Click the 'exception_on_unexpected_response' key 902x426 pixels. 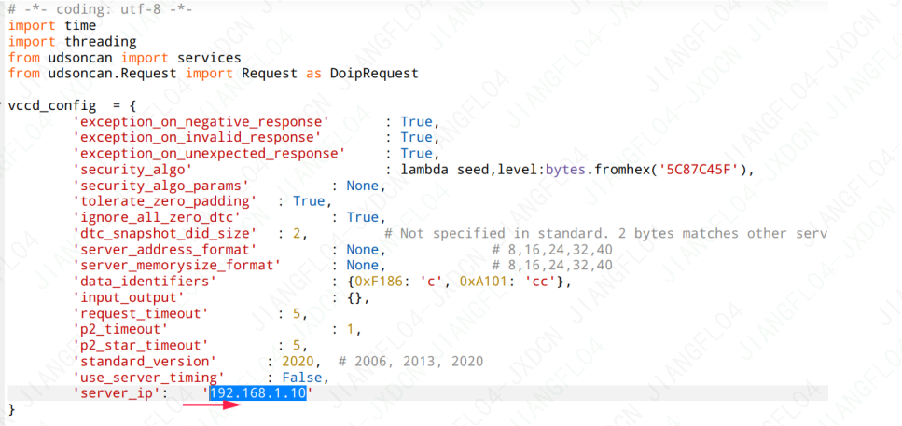tap(210, 153)
